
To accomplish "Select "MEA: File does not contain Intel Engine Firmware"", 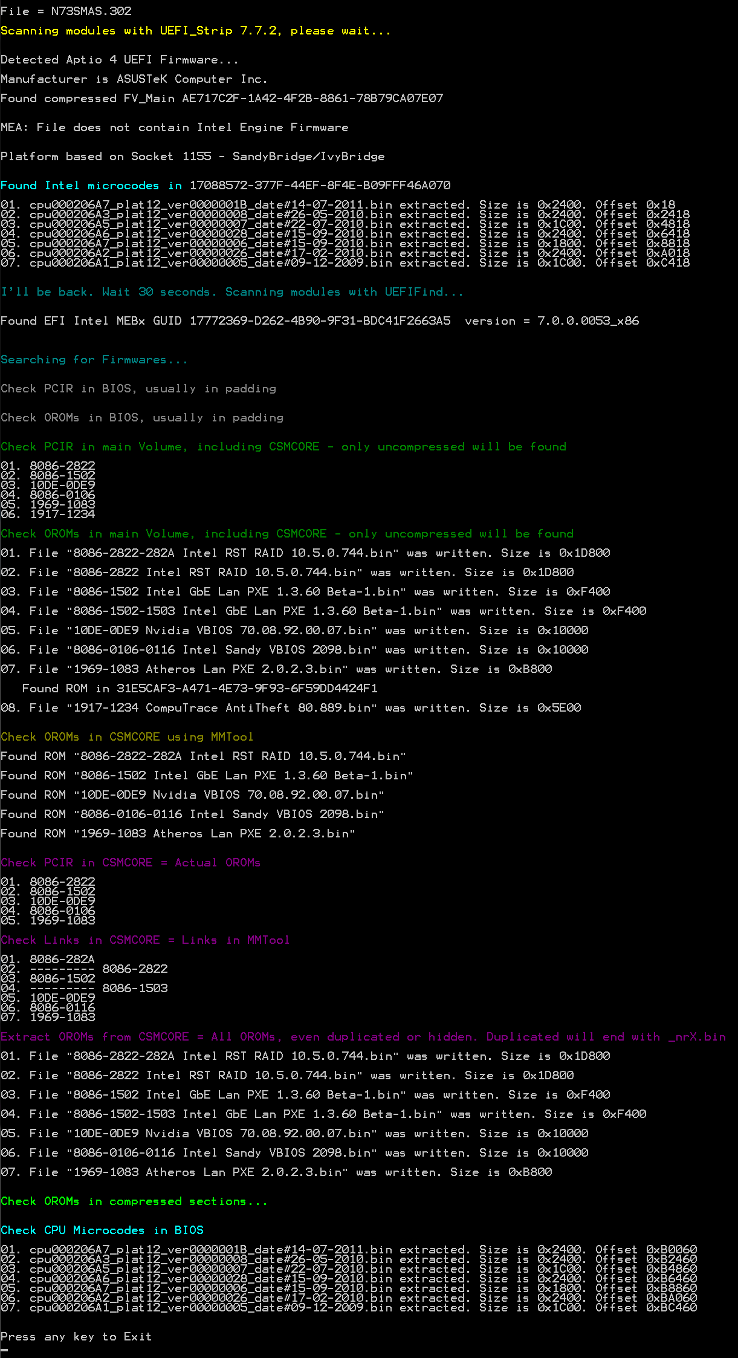I will click(175, 128).
